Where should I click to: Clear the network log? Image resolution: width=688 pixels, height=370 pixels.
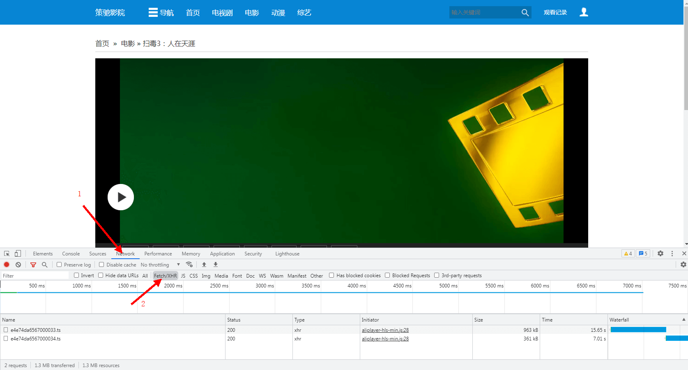tap(18, 265)
